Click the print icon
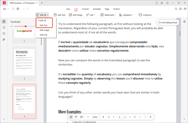The image size is (188, 123). coord(18,9)
